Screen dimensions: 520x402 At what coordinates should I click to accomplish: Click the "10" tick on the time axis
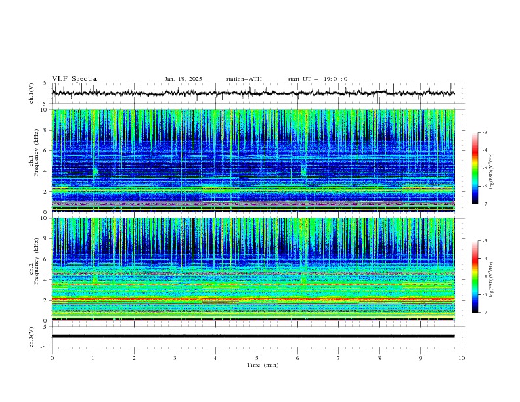(462, 358)
